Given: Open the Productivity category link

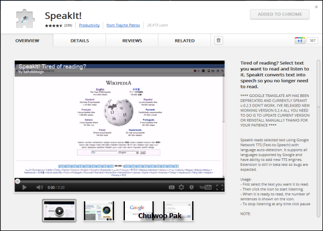Looking at the screenshot, I should pos(89,25).
